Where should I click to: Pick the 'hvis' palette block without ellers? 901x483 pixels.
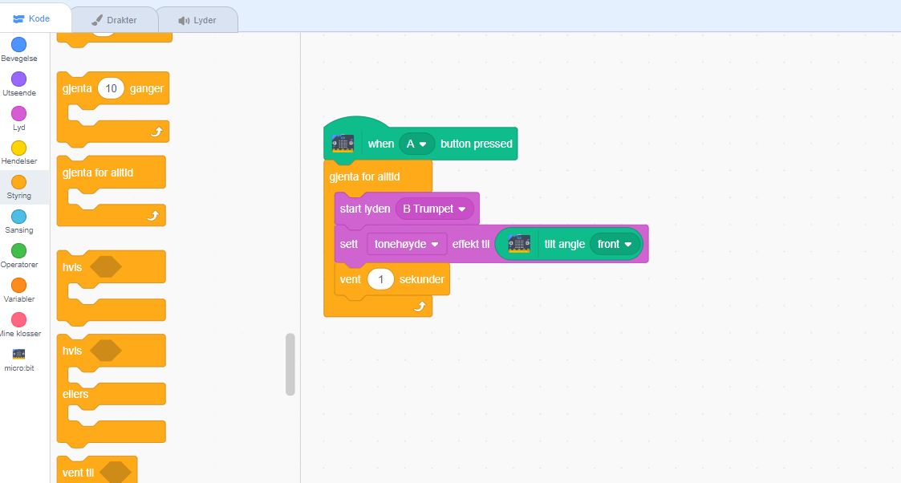click(x=112, y=287)
